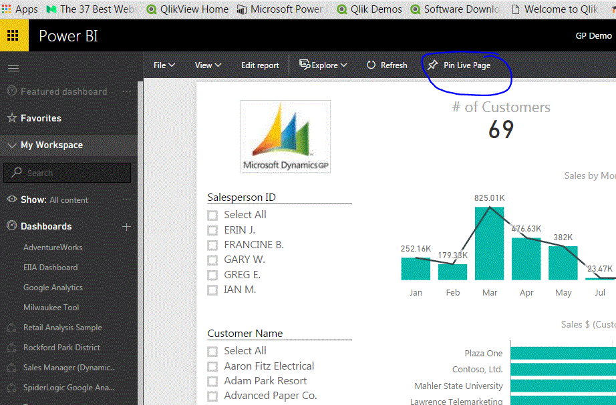
Task: Check the Aaron Fitz Electrical customer checkbox
Action: [x=212, y=366]
